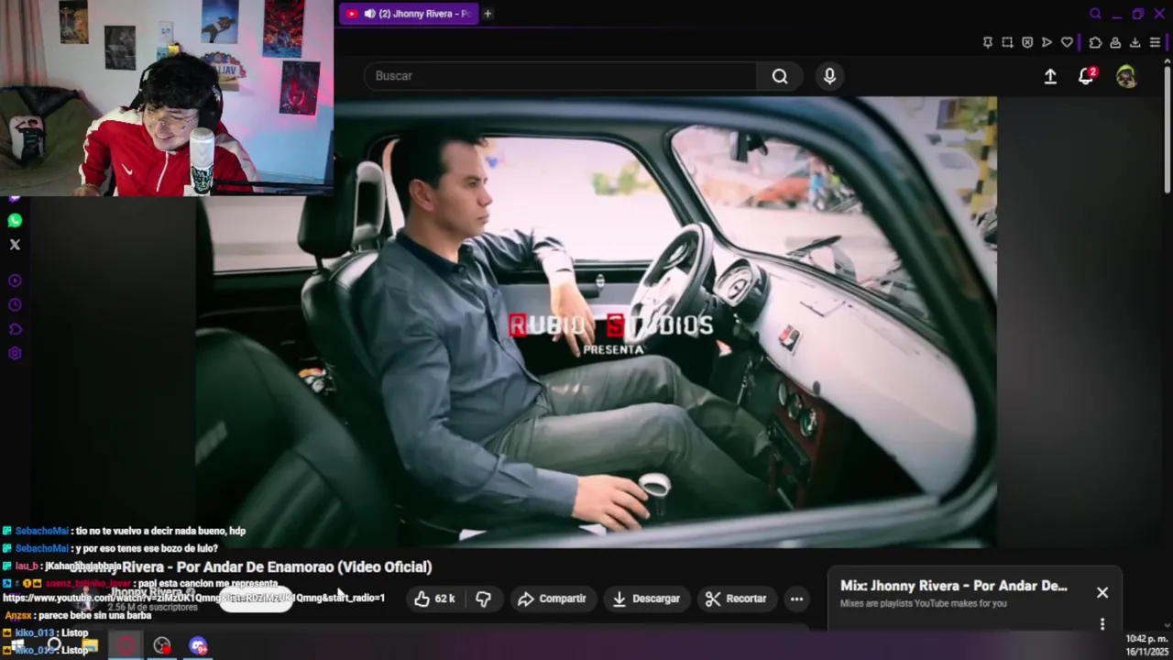Viewport: 1173px width, 660px height.
Task: Click the send/flow arrow icon in the toolbar
Action: point(1047,42)
